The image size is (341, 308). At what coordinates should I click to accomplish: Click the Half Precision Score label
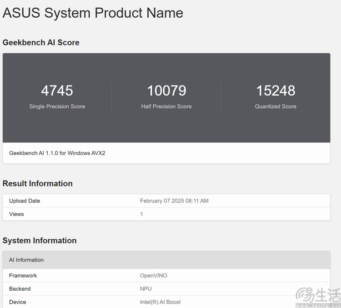click(166, 106)
